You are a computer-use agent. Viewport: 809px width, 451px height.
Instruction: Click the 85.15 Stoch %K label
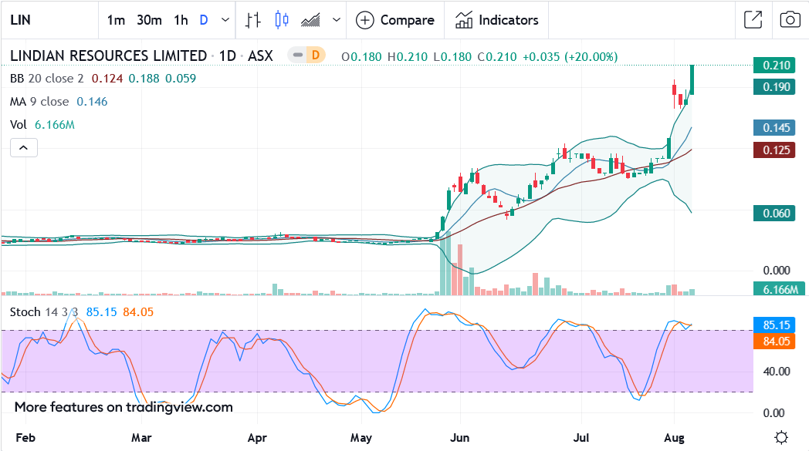pos(774,325)
